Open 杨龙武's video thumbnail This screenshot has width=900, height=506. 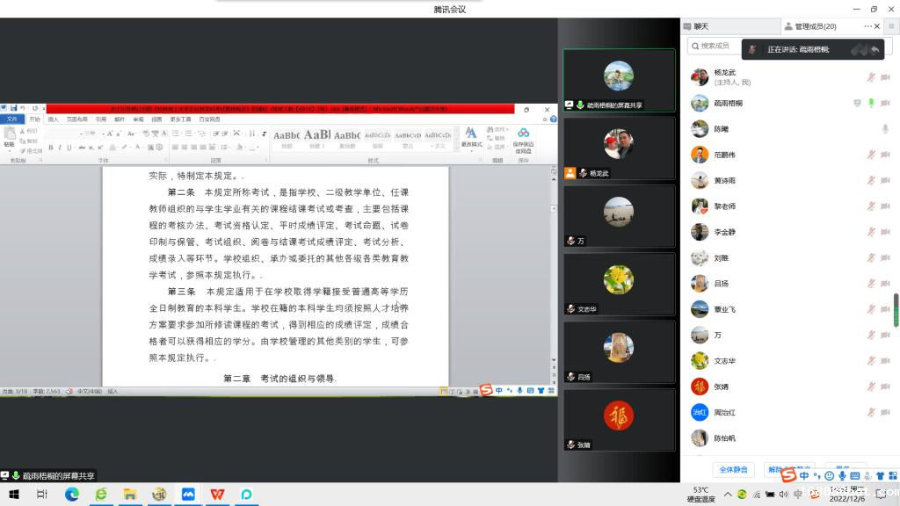tap(619, 148)
